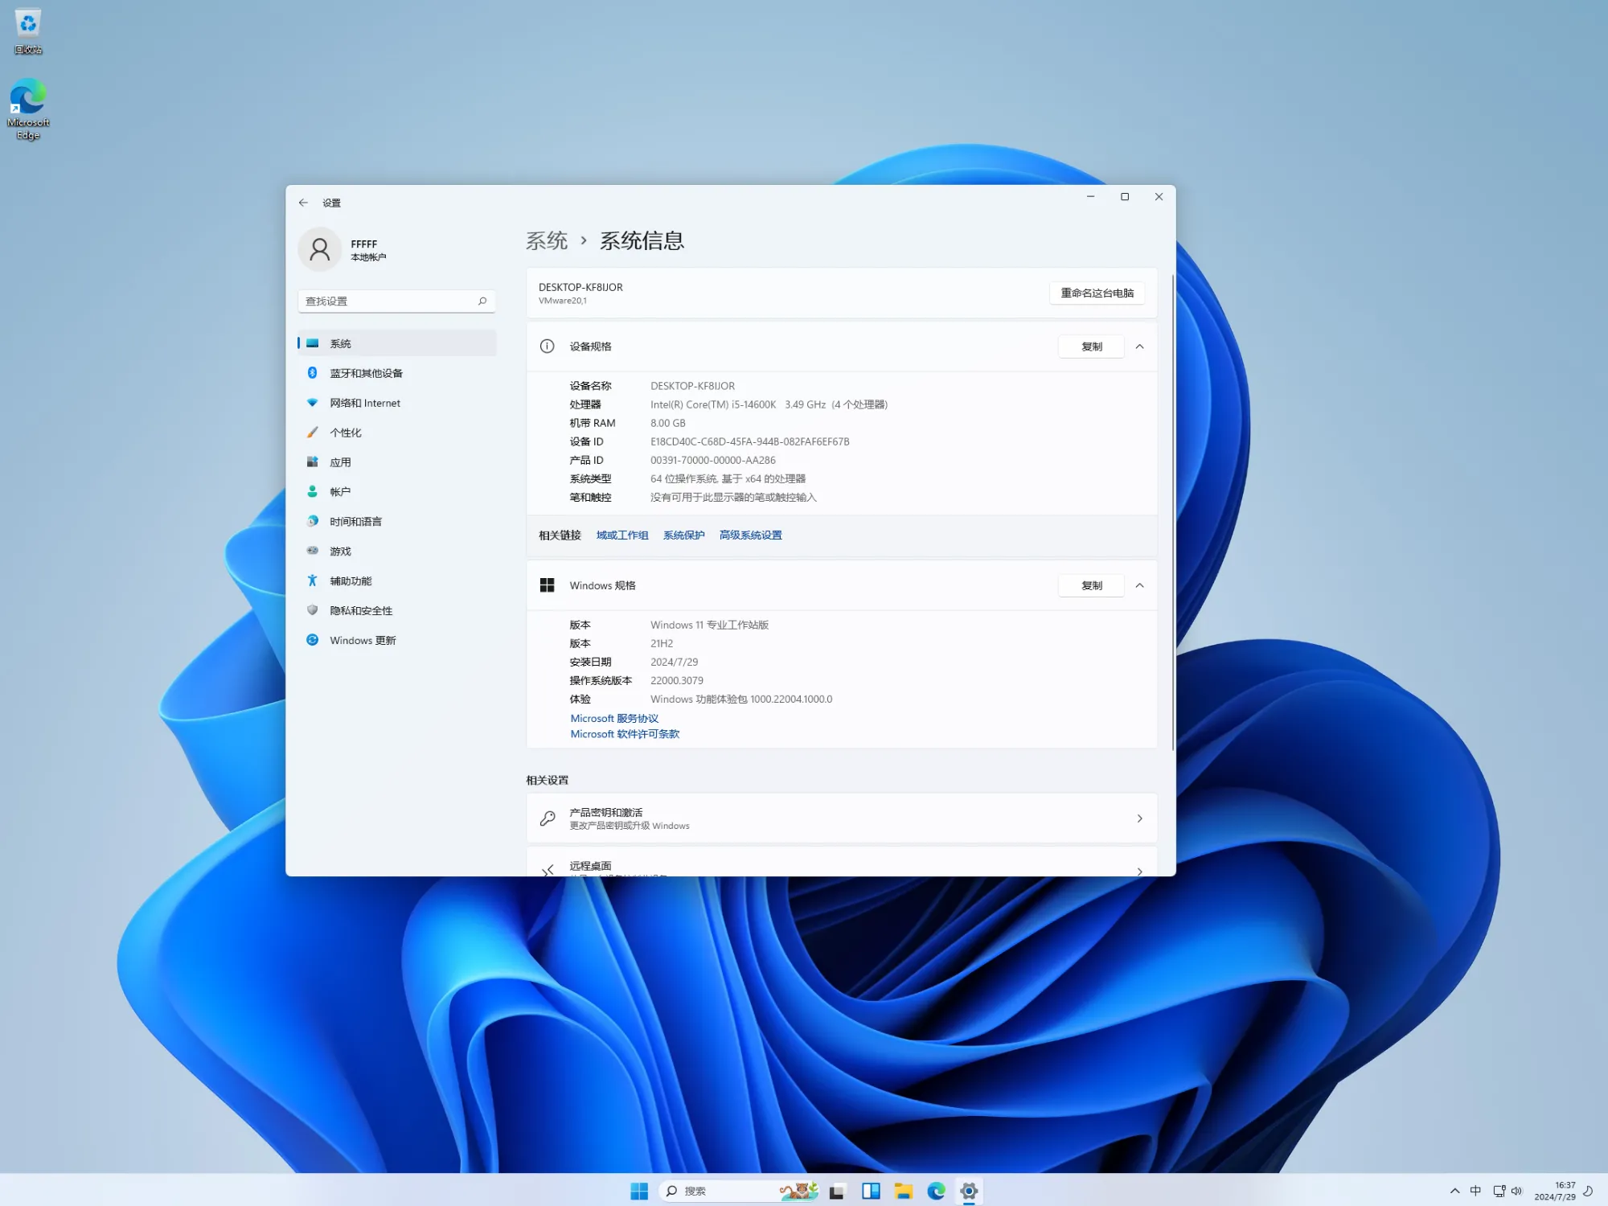The width and height of the screenshot is (1608, 1206).
Task: Click 重命名这台电脑 button
Action: pyautogui.click(x=1097, y=293)
